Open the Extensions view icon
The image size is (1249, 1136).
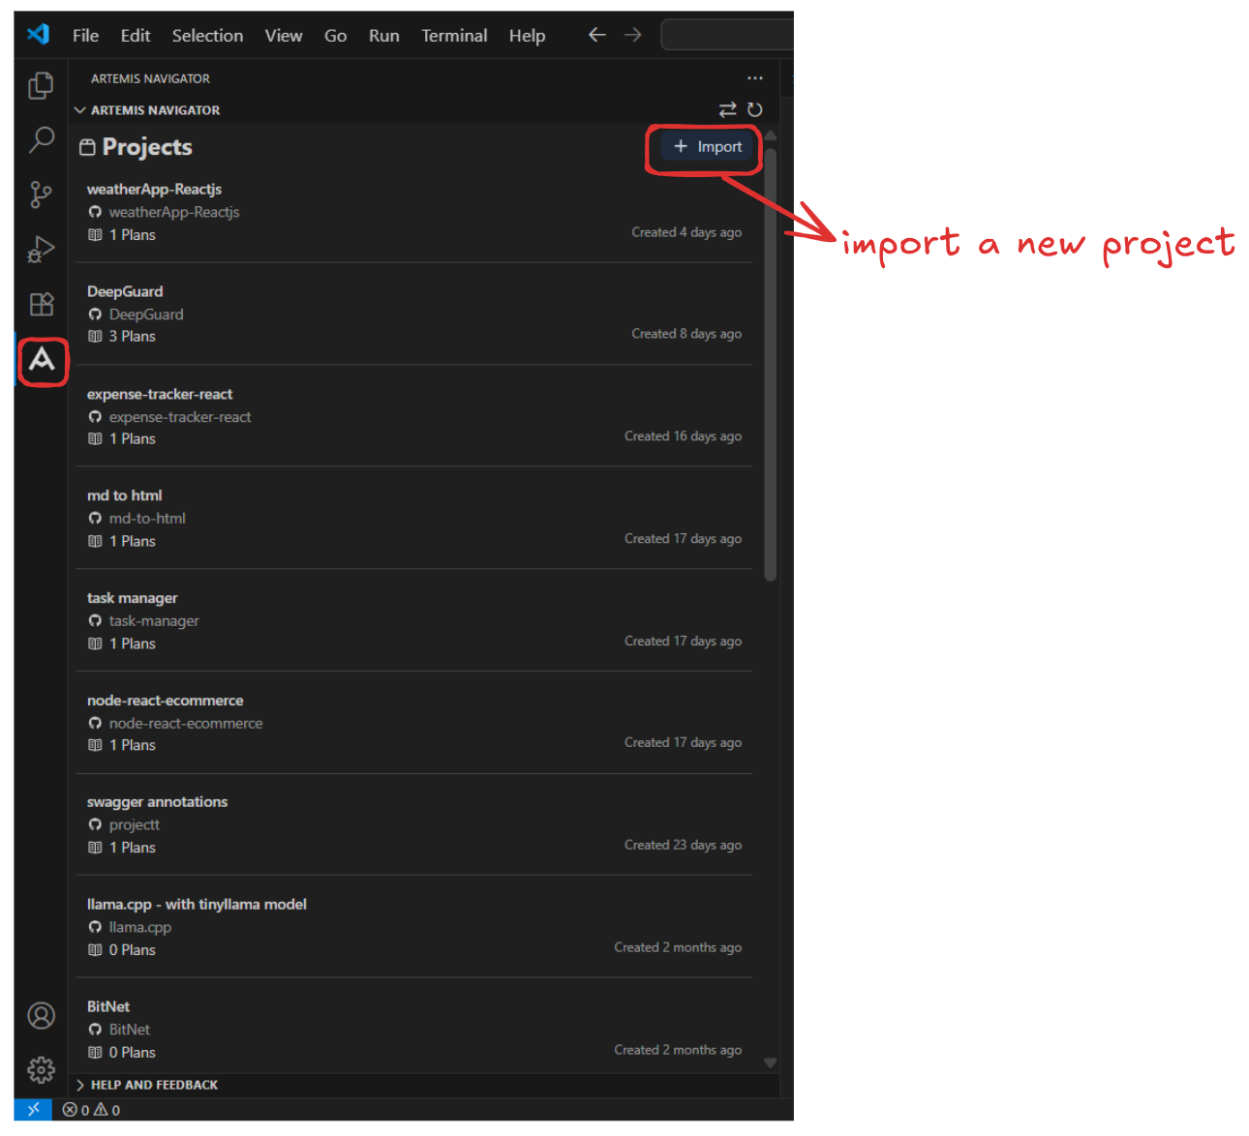tap(41, 305)
